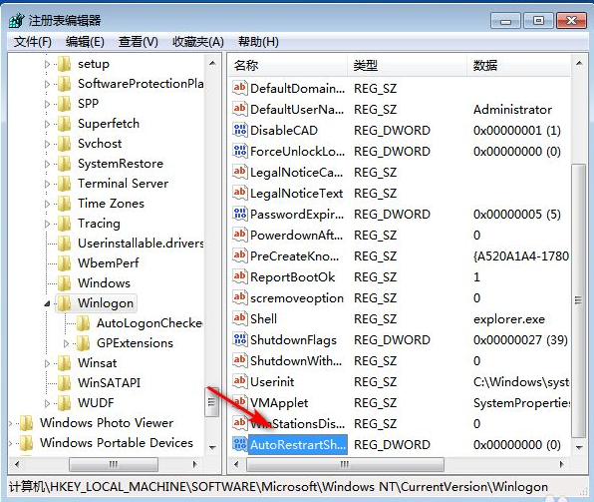Click the folder icon for GPExtensions
Screen dimensions: 594x502
click(83, 343)
